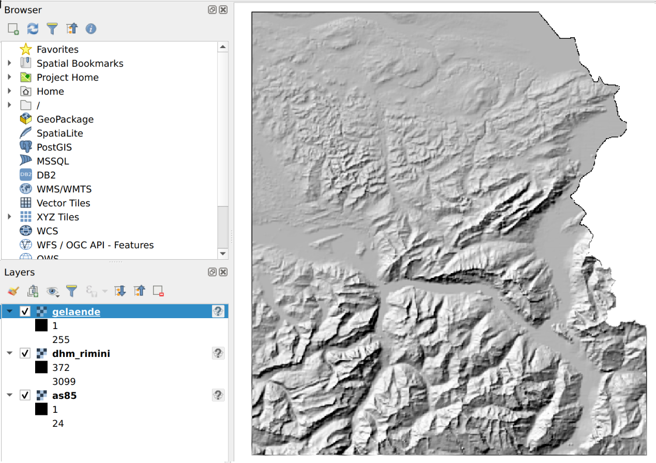Click Enable Properties Widget info icon
Image resolution: width=656 pixels, height=463 pixels.
tap(91, 29)
